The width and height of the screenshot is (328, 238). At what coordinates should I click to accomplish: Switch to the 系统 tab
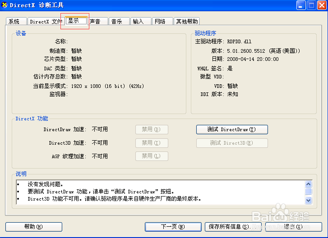pyautogui.click(x=16, y=21)
